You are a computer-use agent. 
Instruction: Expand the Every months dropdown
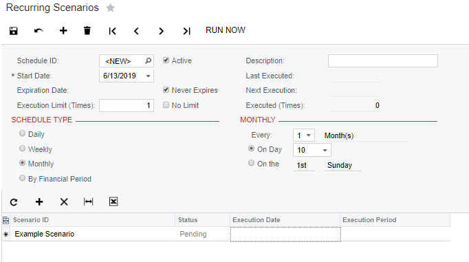tap(308, 135)
